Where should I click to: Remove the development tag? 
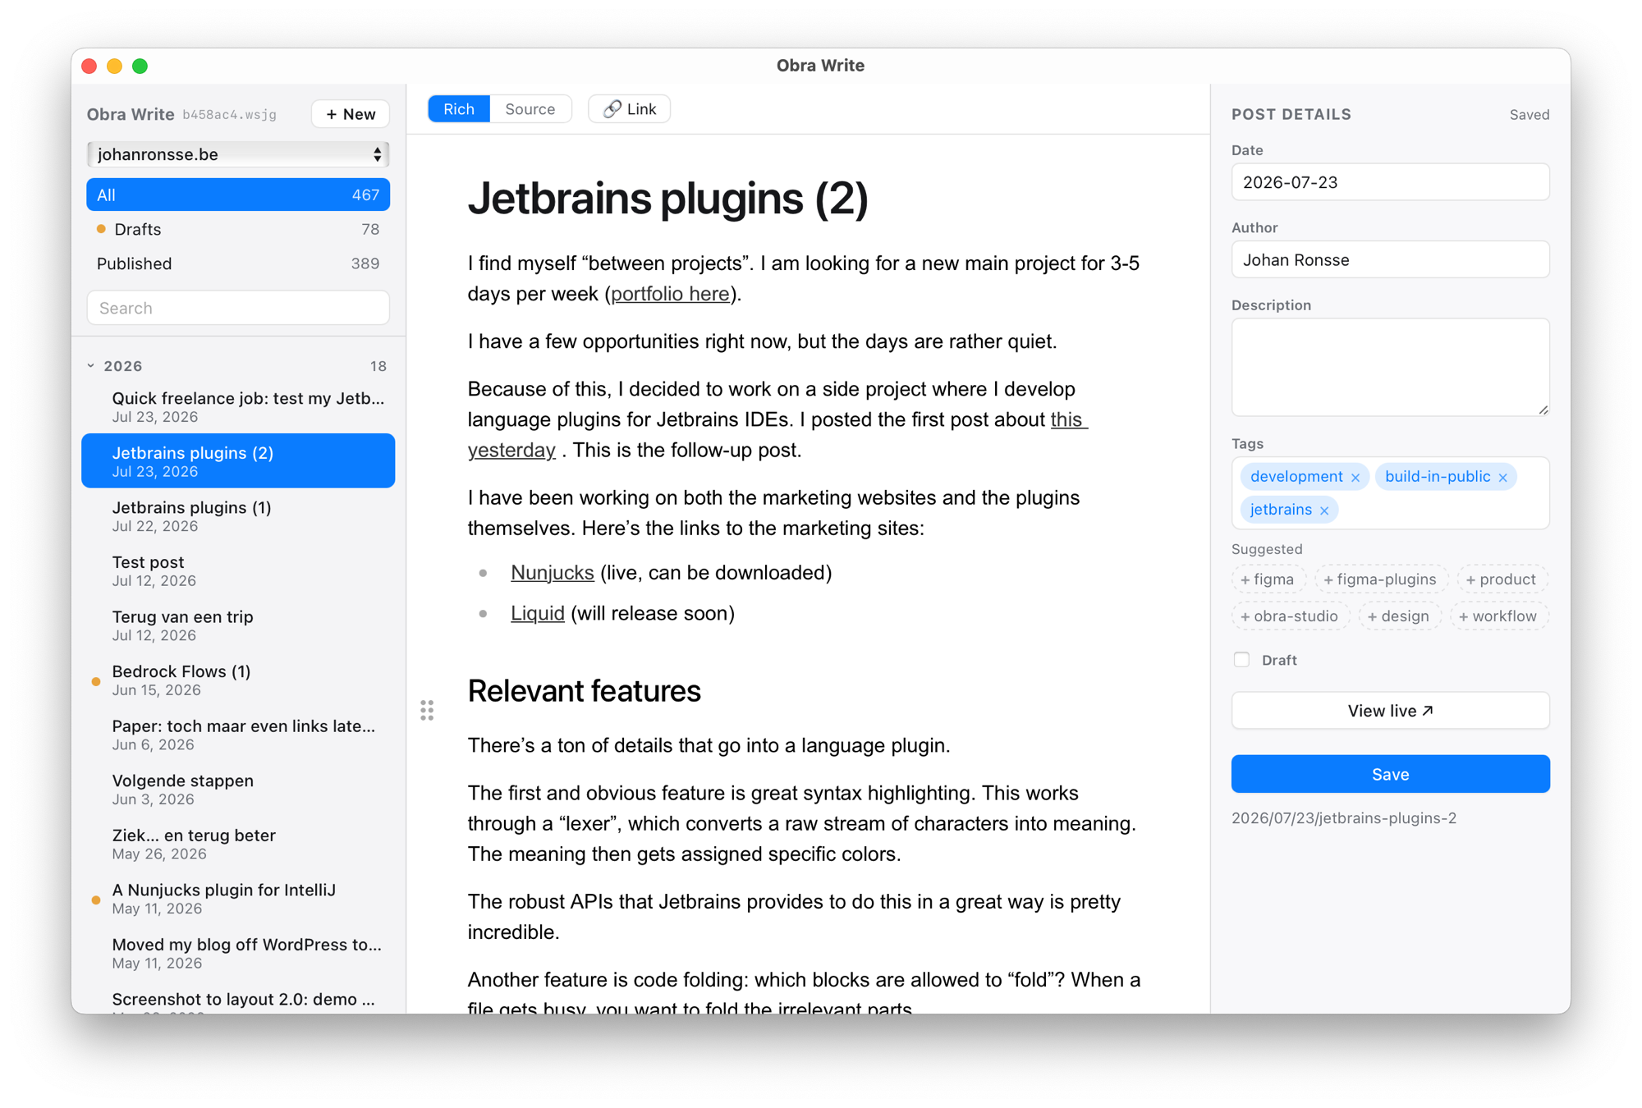pos(1355,478)
